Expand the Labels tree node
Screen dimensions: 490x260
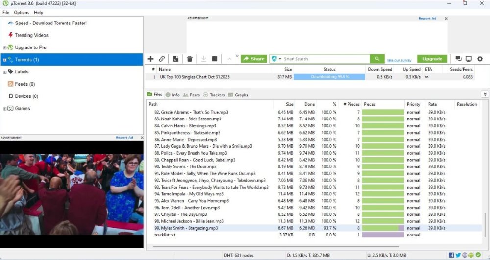pos(5,72)
